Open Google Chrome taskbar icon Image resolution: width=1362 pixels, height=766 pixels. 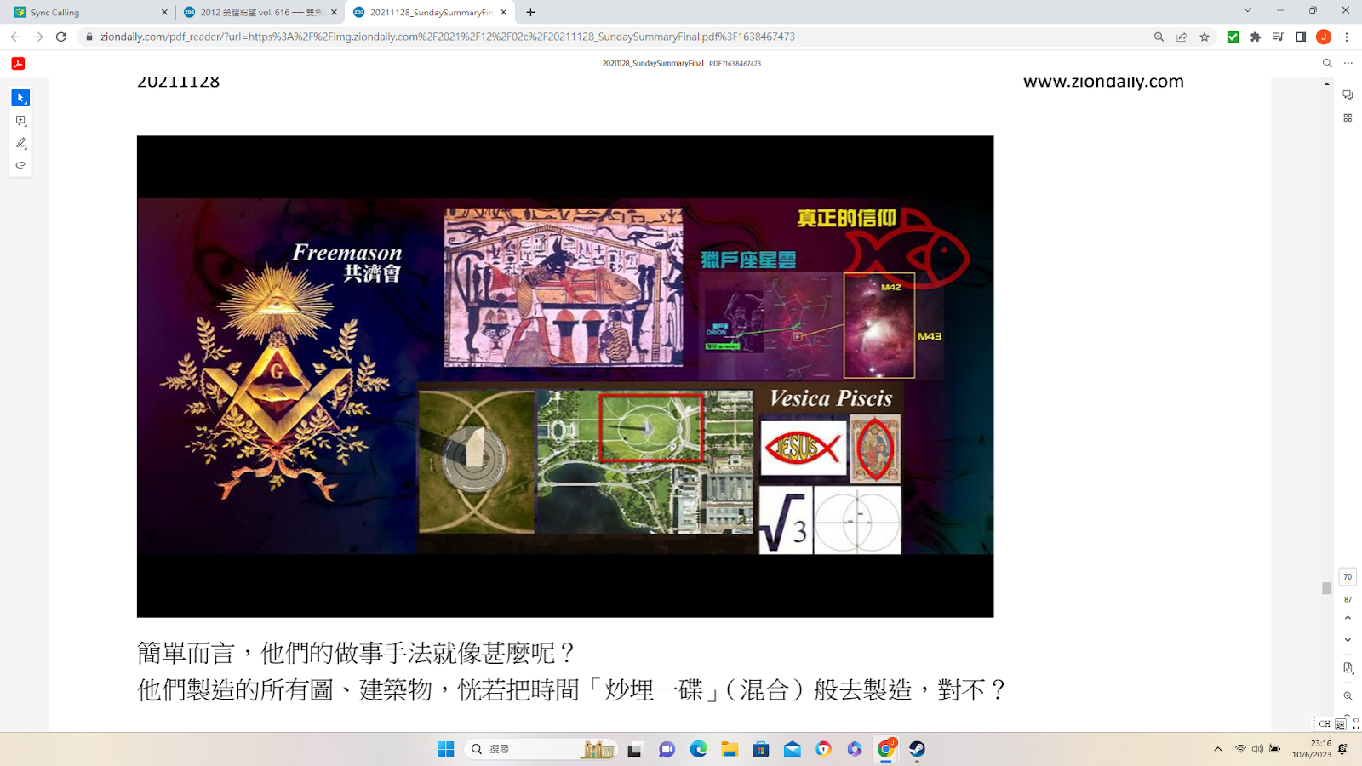(x=886, y=749)
